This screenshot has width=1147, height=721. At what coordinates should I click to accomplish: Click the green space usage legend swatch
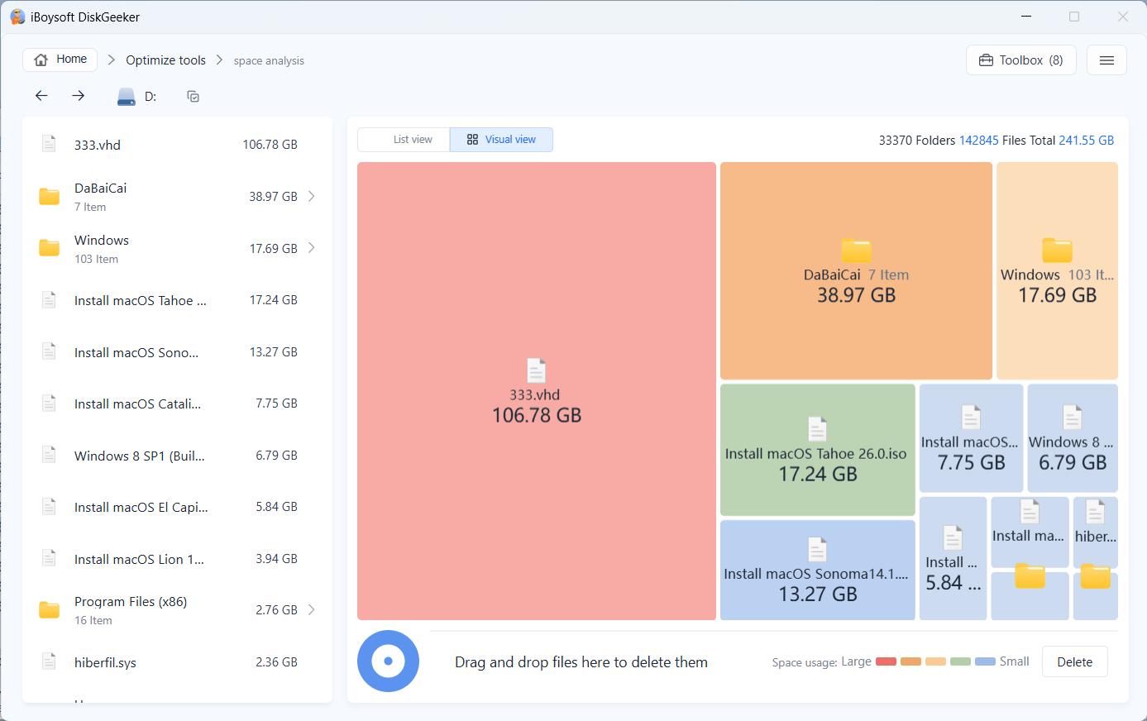point(960,661)
